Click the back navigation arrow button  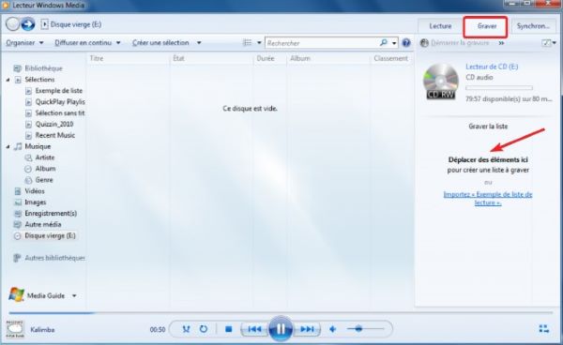pyautogui.click(x=12, y=24)
